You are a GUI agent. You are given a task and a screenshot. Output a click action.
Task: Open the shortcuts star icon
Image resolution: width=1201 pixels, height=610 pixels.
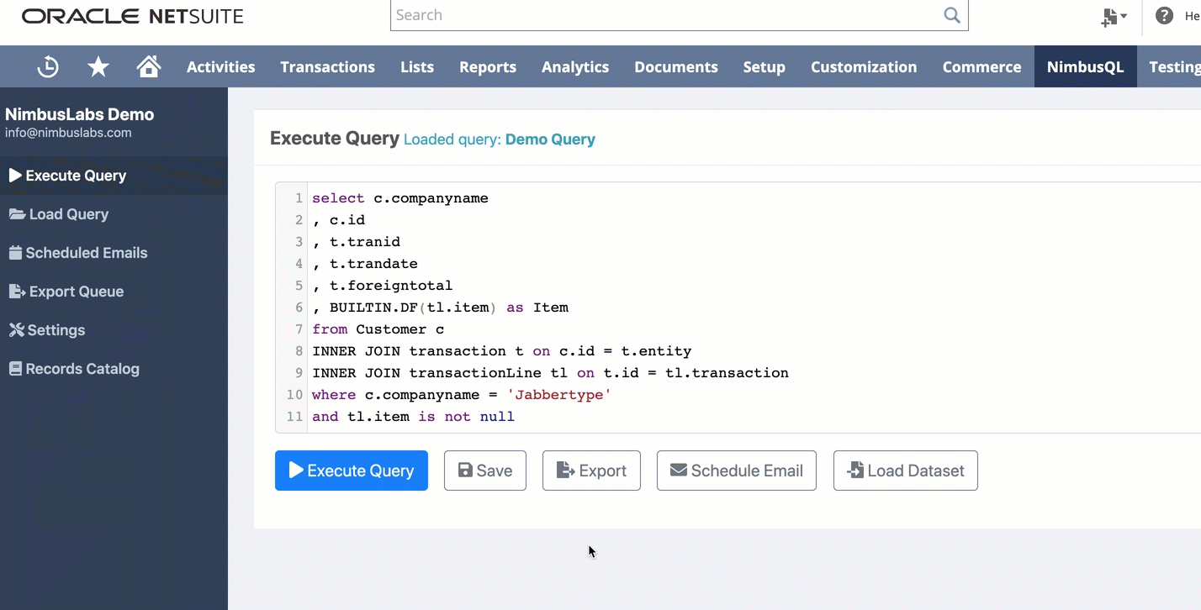[x=98, y=66]
